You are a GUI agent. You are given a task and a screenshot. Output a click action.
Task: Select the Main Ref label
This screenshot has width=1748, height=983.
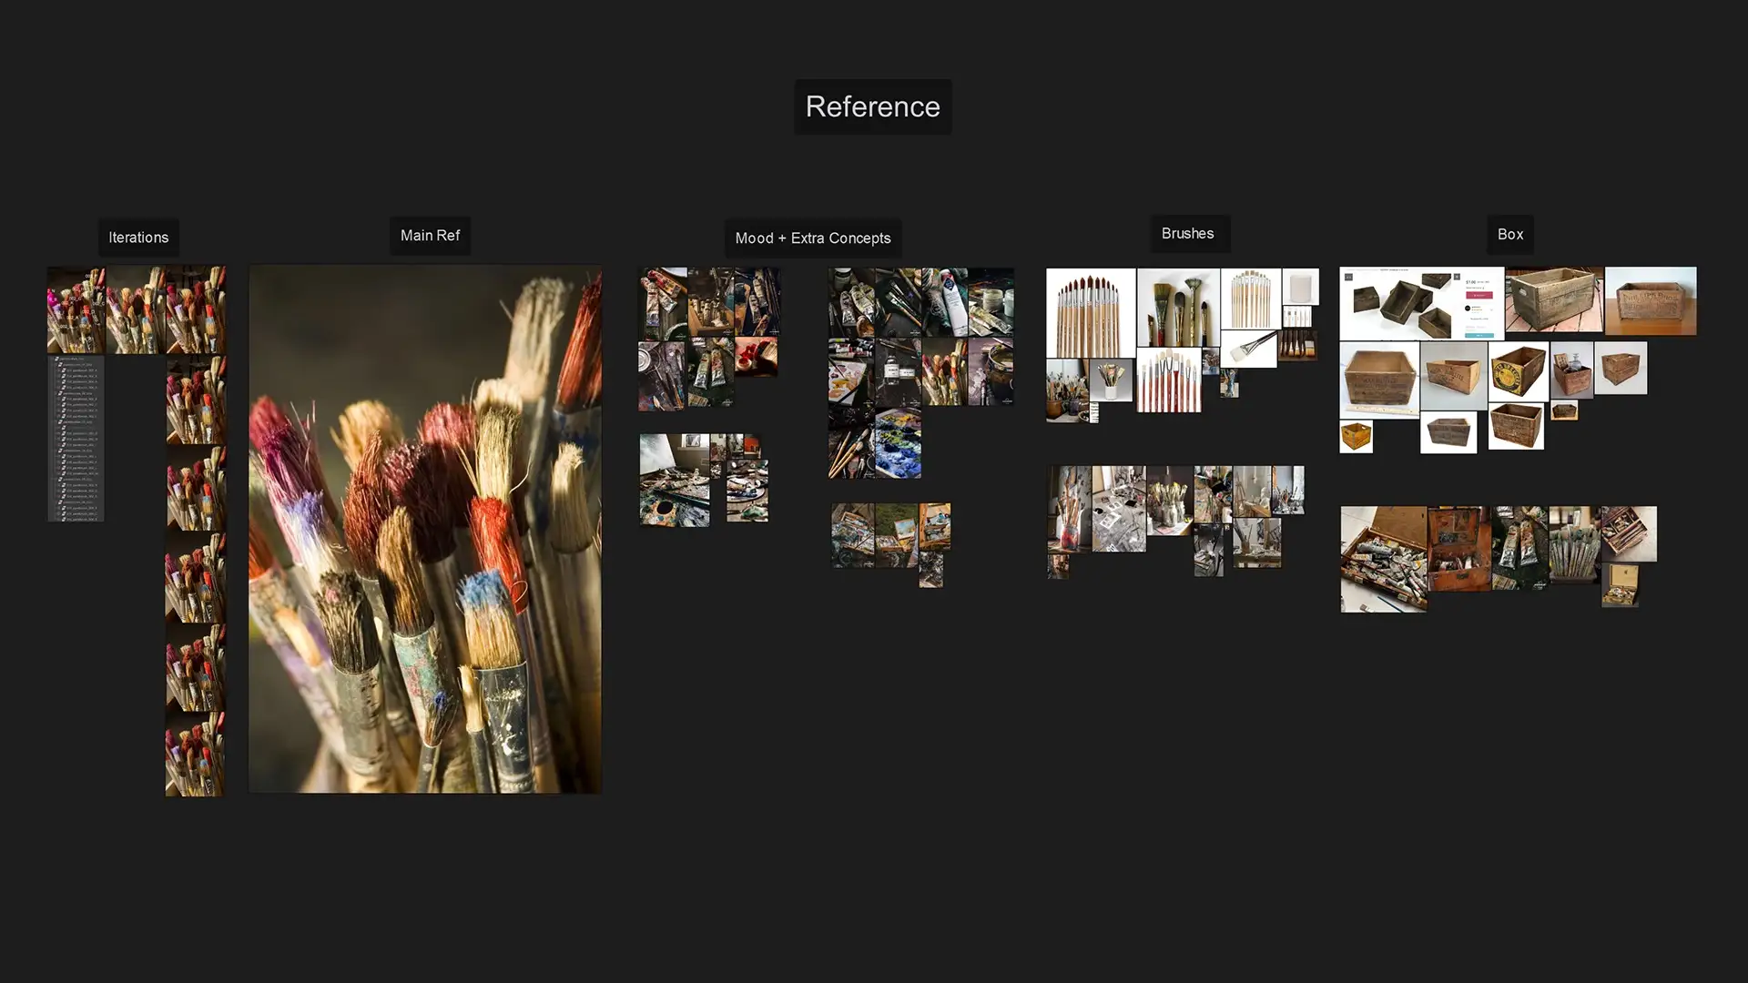pyautogui.click(x=430, y=236)
